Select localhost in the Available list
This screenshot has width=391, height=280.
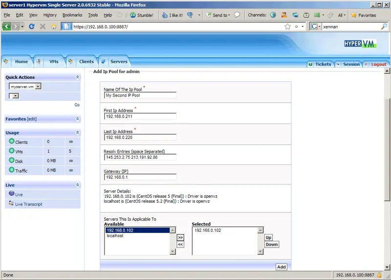[115, 236]
